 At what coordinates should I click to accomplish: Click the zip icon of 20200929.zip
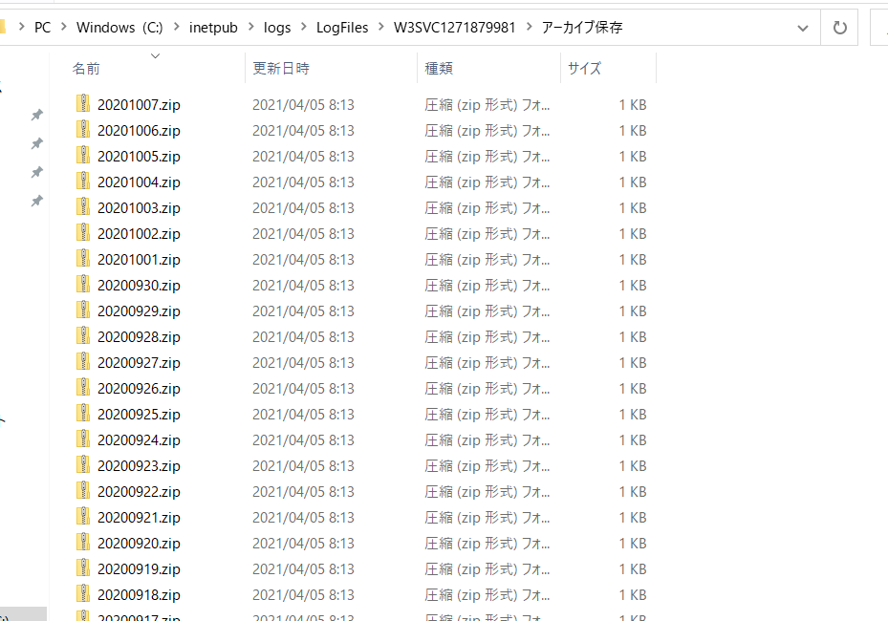(83, 310)
